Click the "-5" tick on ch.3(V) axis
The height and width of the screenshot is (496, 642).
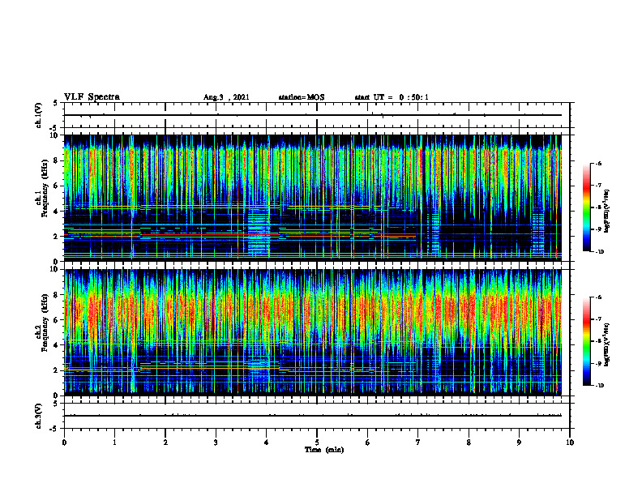[54, 429]
